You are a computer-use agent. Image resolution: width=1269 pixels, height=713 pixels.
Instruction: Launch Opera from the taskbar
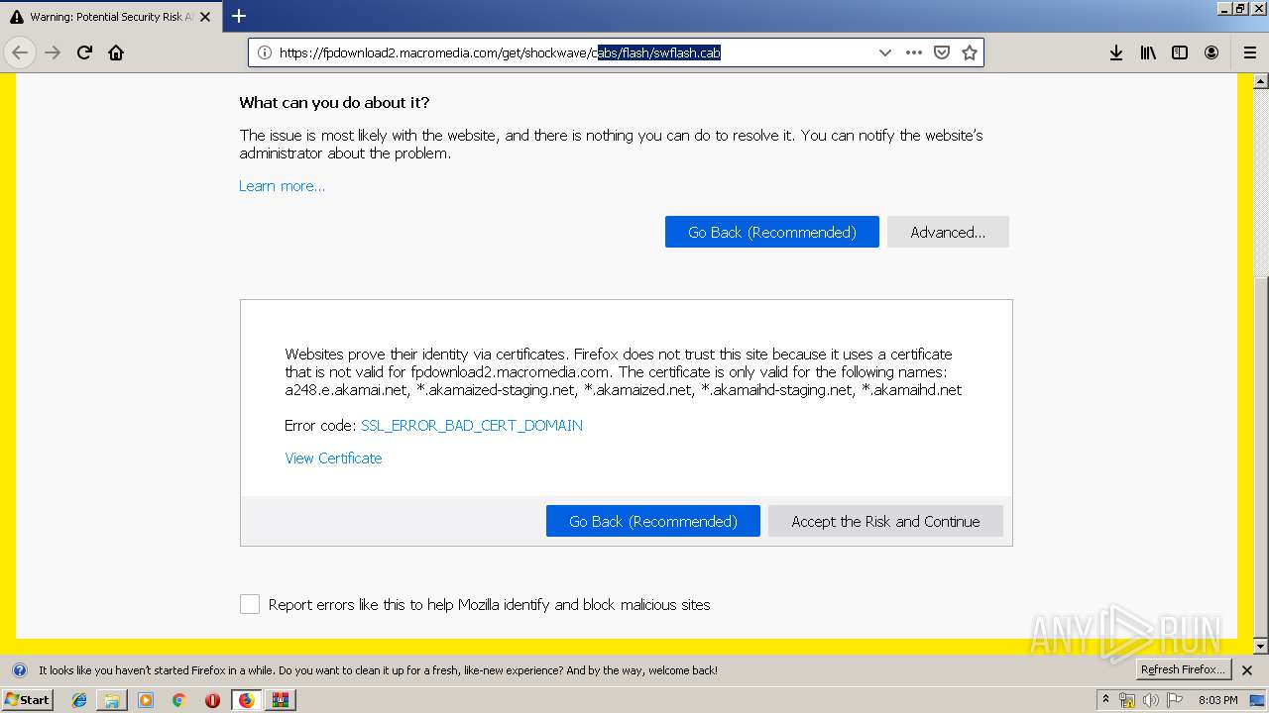pos(212,700)
